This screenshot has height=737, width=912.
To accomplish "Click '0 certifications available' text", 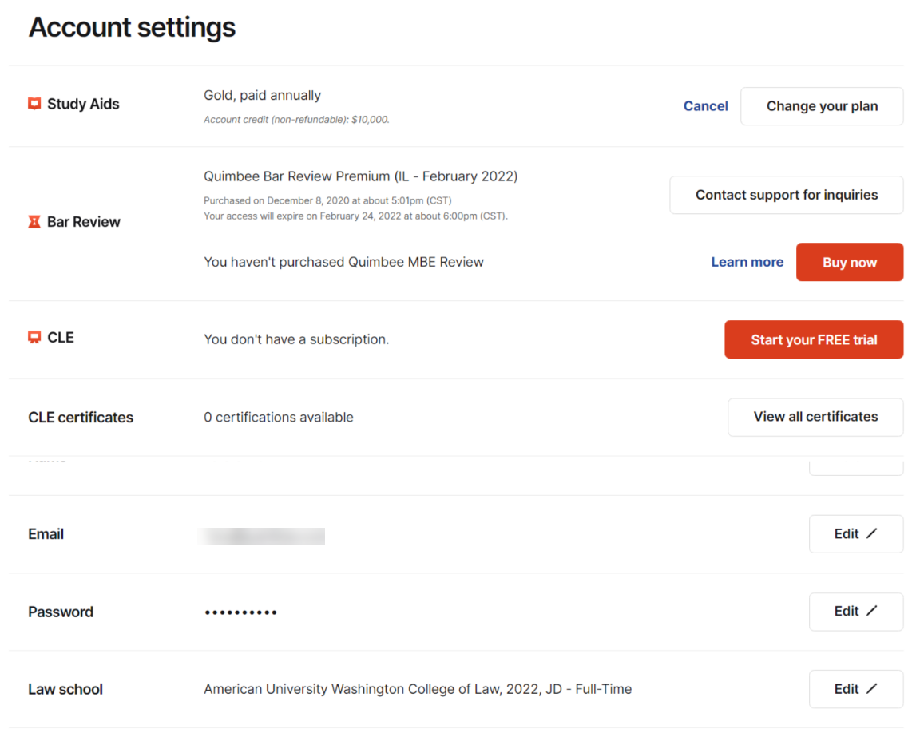I will 279,417.
